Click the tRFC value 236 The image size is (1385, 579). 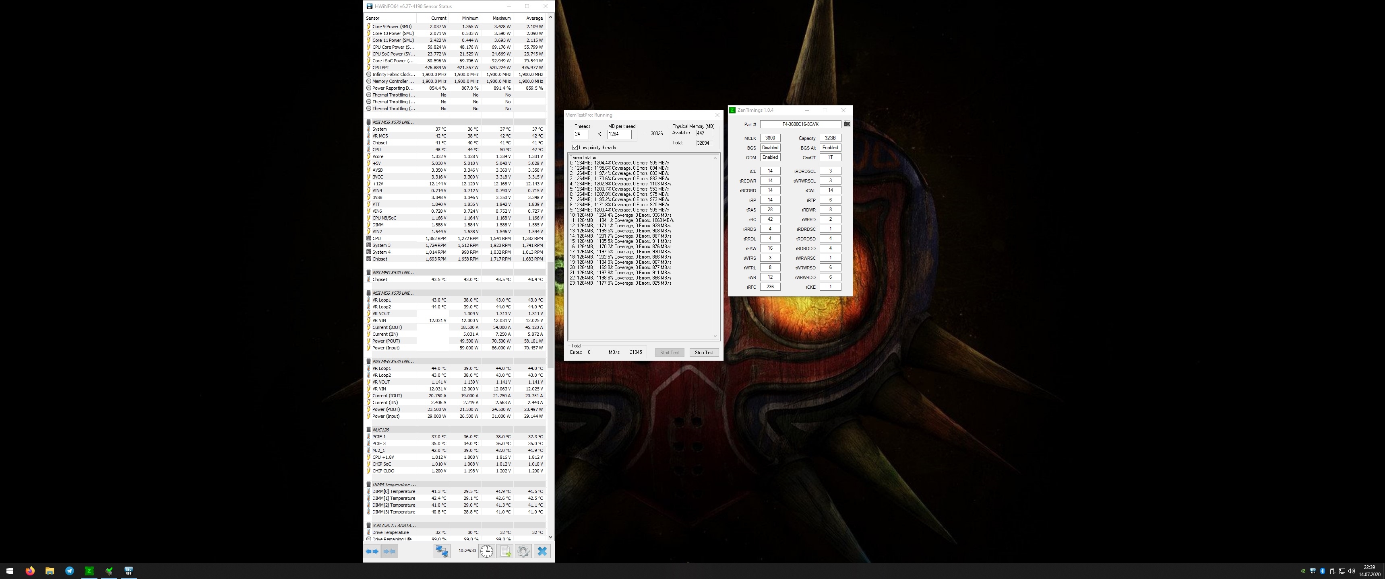(770, 287)
